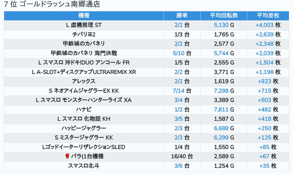Select L A-SLOT+ディスクアップULTRAREMIX XR entry
293x175 pixels.
point(84,72)
